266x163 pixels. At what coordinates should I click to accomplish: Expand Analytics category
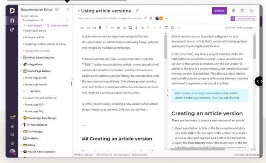click(21, 138)
